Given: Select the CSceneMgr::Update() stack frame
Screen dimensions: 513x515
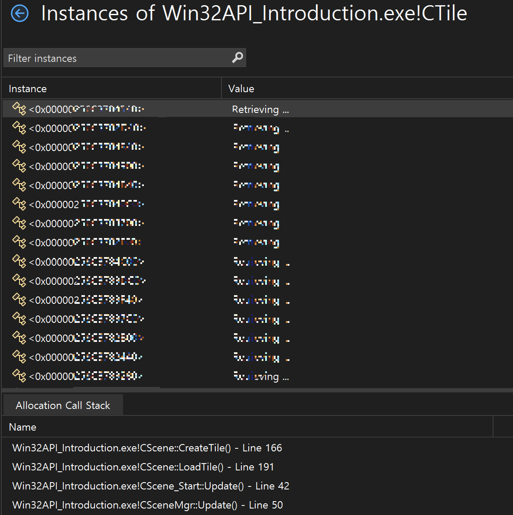Looking at the screenshot, I should [147, 505].
